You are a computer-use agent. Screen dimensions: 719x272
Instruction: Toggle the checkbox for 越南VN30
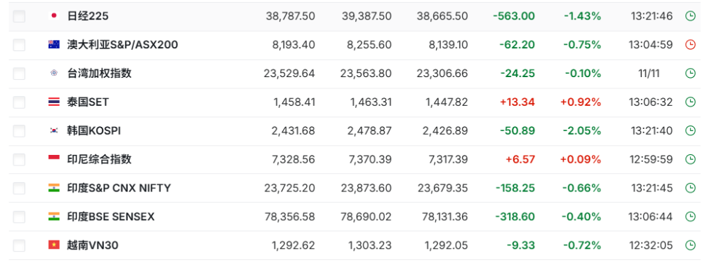(19, 245)
